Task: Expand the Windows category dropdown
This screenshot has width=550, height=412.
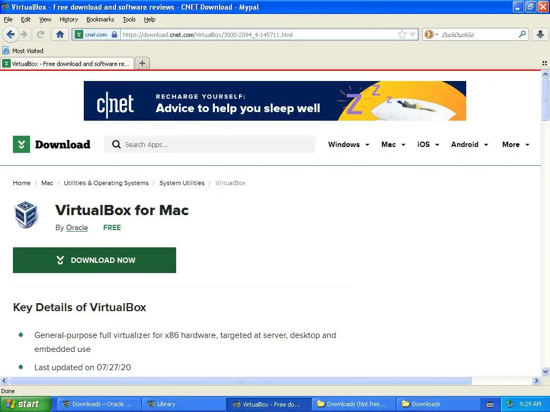Action: coord(349,144)
